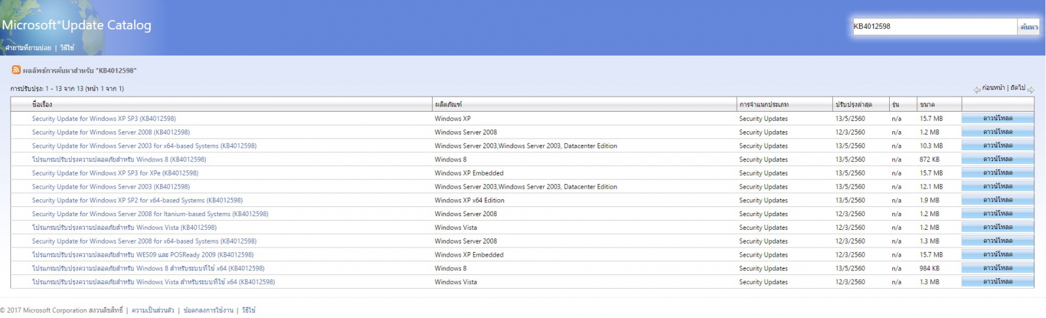Click 'Windows XP Embedded' in the XPe row
This screenshot has height=318, width=1046.
[469, 173]
